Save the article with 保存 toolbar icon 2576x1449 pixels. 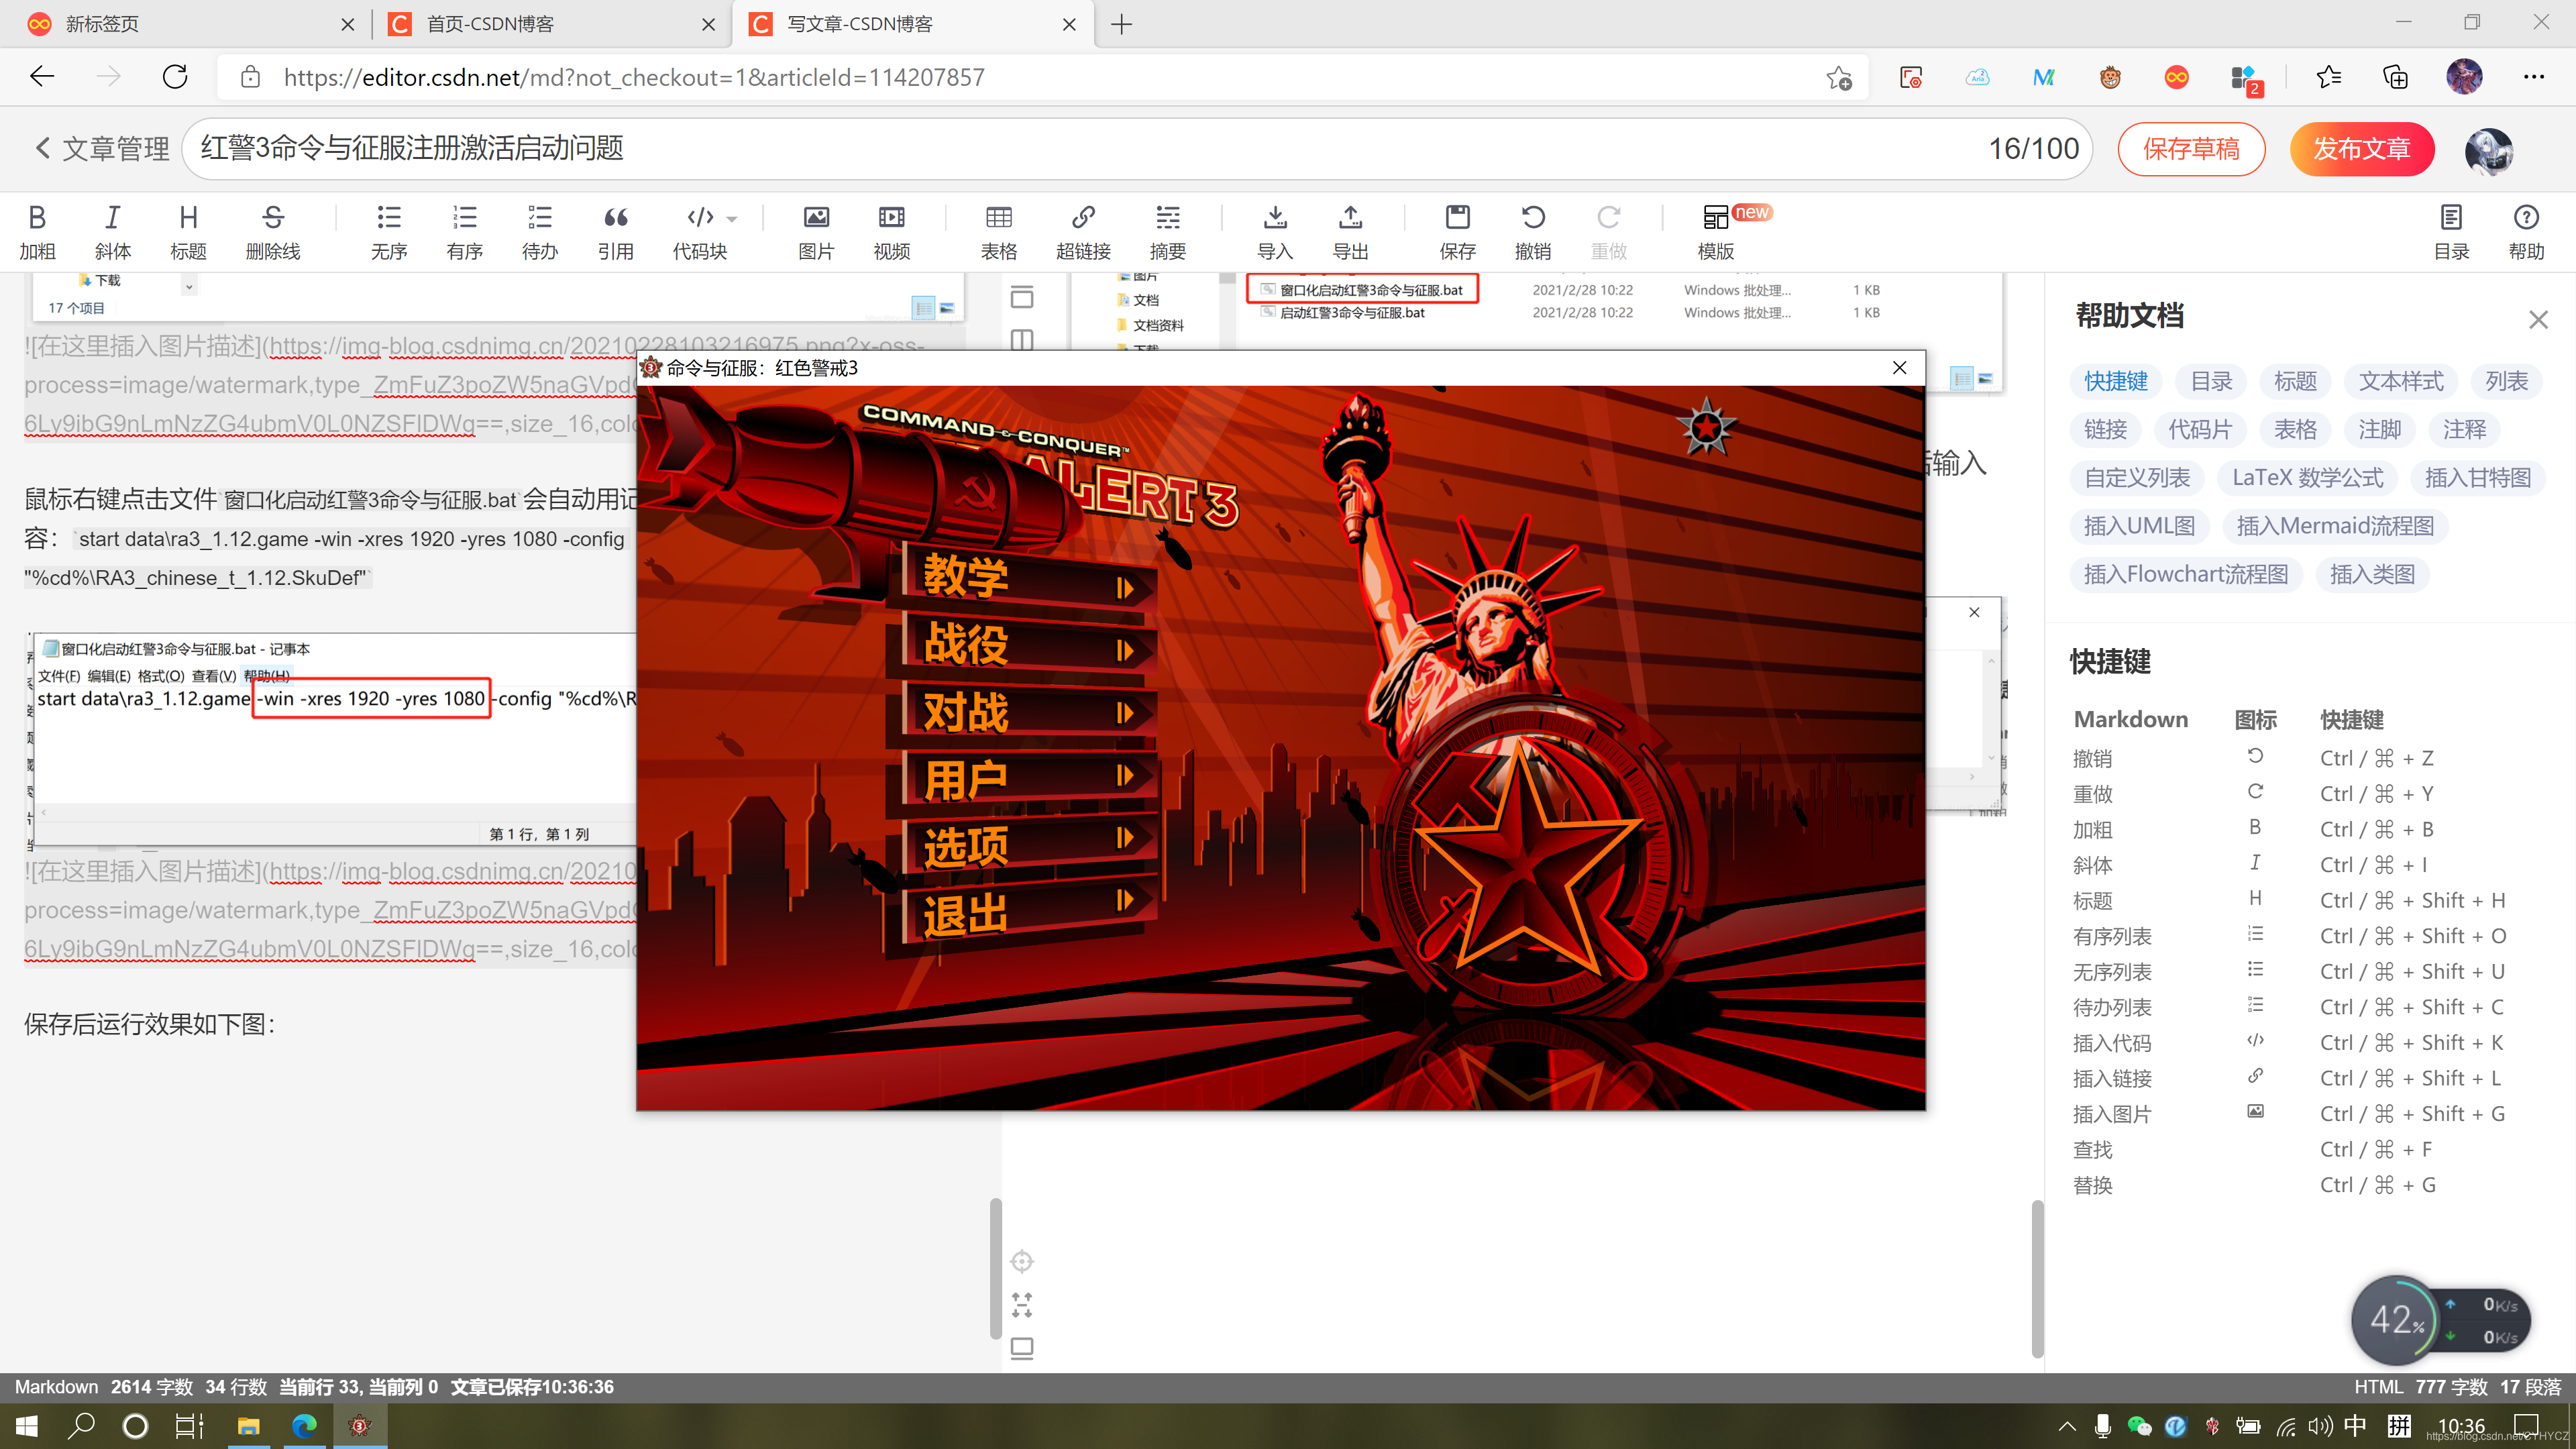[1458, 232]
